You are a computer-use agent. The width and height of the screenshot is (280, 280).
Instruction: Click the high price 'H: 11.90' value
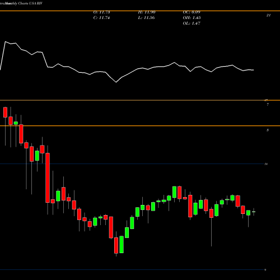pyautogui.click(x=147, y=12)
